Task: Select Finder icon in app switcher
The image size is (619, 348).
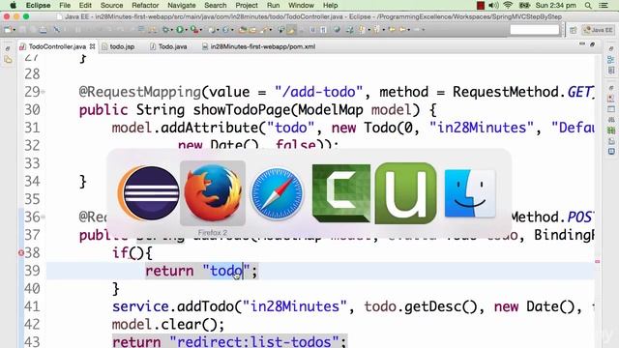Action: (470, 193)
